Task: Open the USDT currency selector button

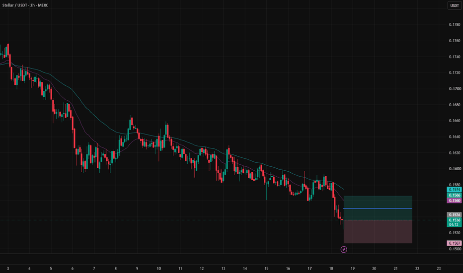Action: pos(455,5)
